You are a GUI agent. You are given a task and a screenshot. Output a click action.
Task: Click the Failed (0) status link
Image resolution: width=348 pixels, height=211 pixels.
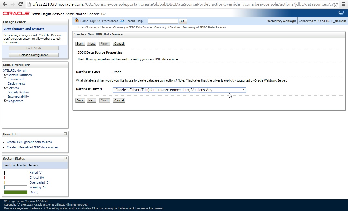36,173
